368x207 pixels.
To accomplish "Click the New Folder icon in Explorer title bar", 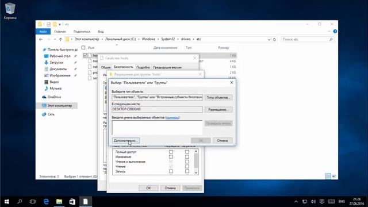I will (55, 24).
